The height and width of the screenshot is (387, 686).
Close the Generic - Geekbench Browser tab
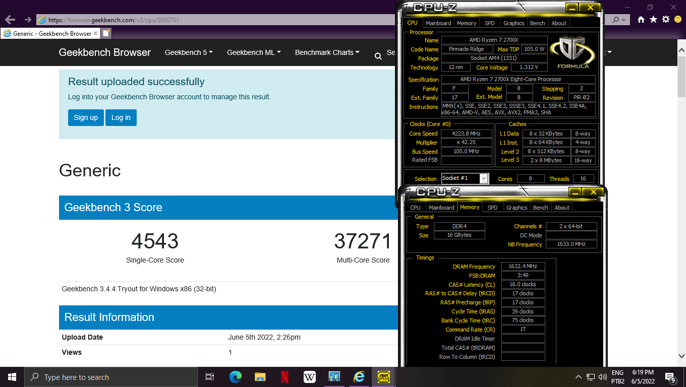95,33
